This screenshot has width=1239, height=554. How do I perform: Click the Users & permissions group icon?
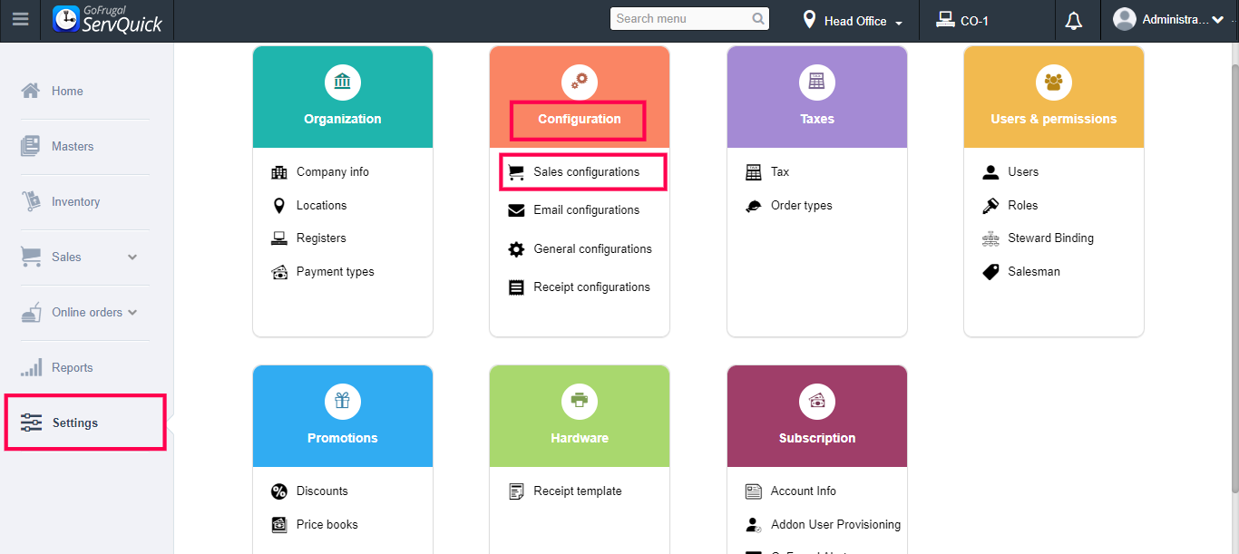[1053, 83]
